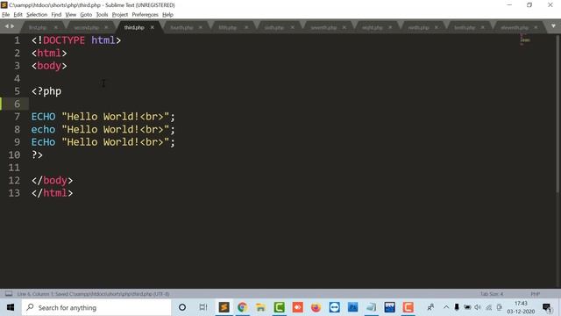The height and width of the screenshot is (316, 561).
Task: Click the <?php opening tag on line 5
Action: 46,91
